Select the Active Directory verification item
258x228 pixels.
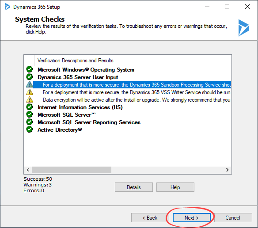[60, 130]
